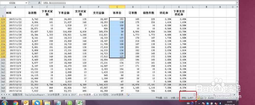255x105 pixels.
Task: Jump to the first sheet tab arrow
Action: click(2, 95)
